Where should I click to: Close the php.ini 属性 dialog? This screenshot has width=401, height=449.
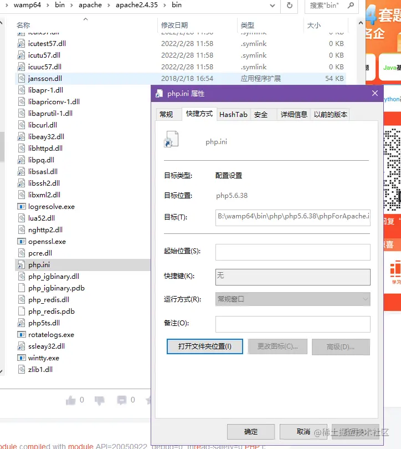tap(374, 93)
